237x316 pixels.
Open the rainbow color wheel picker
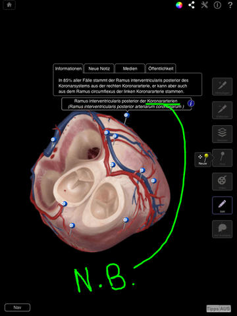coord(179,5)
